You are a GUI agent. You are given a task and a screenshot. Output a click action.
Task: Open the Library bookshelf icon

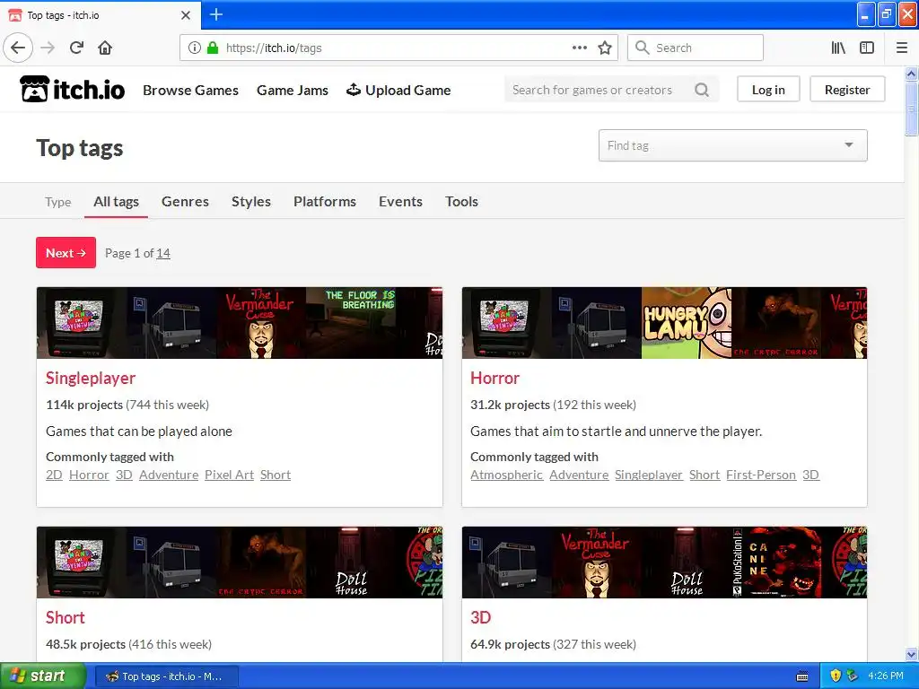coord(838,48)
